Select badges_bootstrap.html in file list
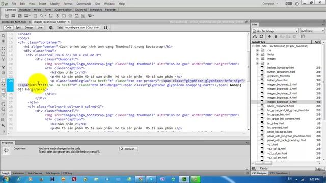This screenshot has height=183, width=326. tap(281, 68)
